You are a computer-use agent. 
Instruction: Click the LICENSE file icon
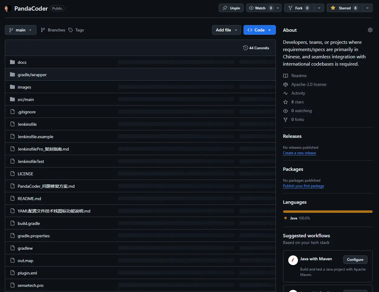(12, 174)
